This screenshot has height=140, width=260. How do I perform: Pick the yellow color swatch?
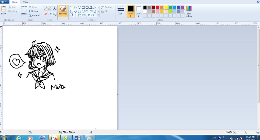click(166, 7)
